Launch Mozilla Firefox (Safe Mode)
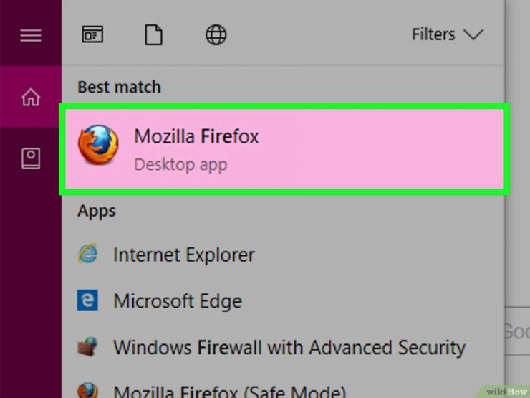This screenshot has height=398, width=530. (x=229, y=392)
